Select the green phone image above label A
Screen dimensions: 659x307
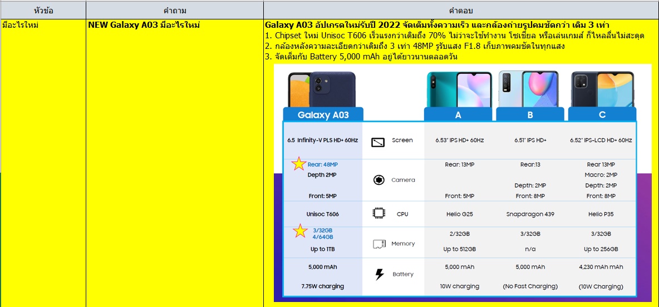tap(459, 89)
